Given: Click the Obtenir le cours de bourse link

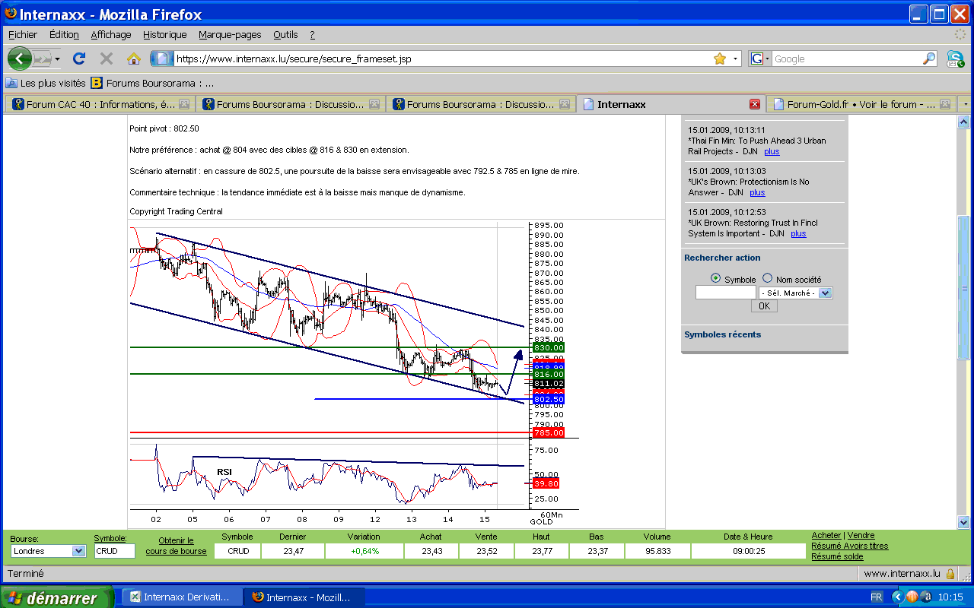Looking at the screenshot, I should 176,546.
